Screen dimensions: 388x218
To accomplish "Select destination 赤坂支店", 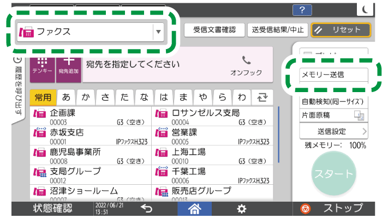I will click(x=91, y=136).
